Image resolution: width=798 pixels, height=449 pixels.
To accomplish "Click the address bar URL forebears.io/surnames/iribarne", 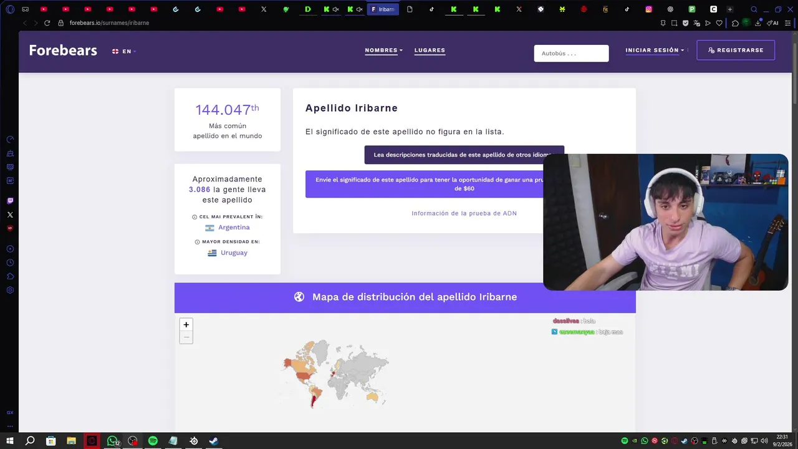I will (x=109, y=23).
